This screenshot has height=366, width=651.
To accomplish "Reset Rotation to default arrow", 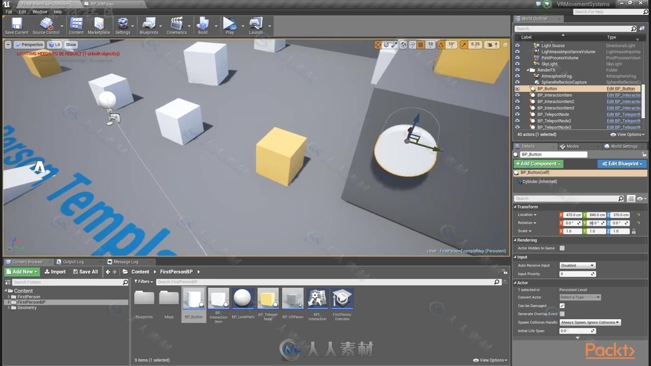I will [x=638, y=223].
